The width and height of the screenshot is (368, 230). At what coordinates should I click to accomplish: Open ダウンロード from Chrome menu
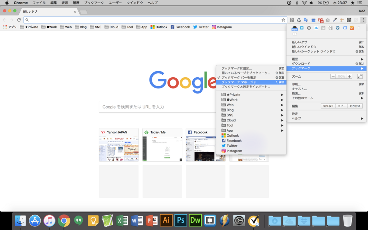326,64
